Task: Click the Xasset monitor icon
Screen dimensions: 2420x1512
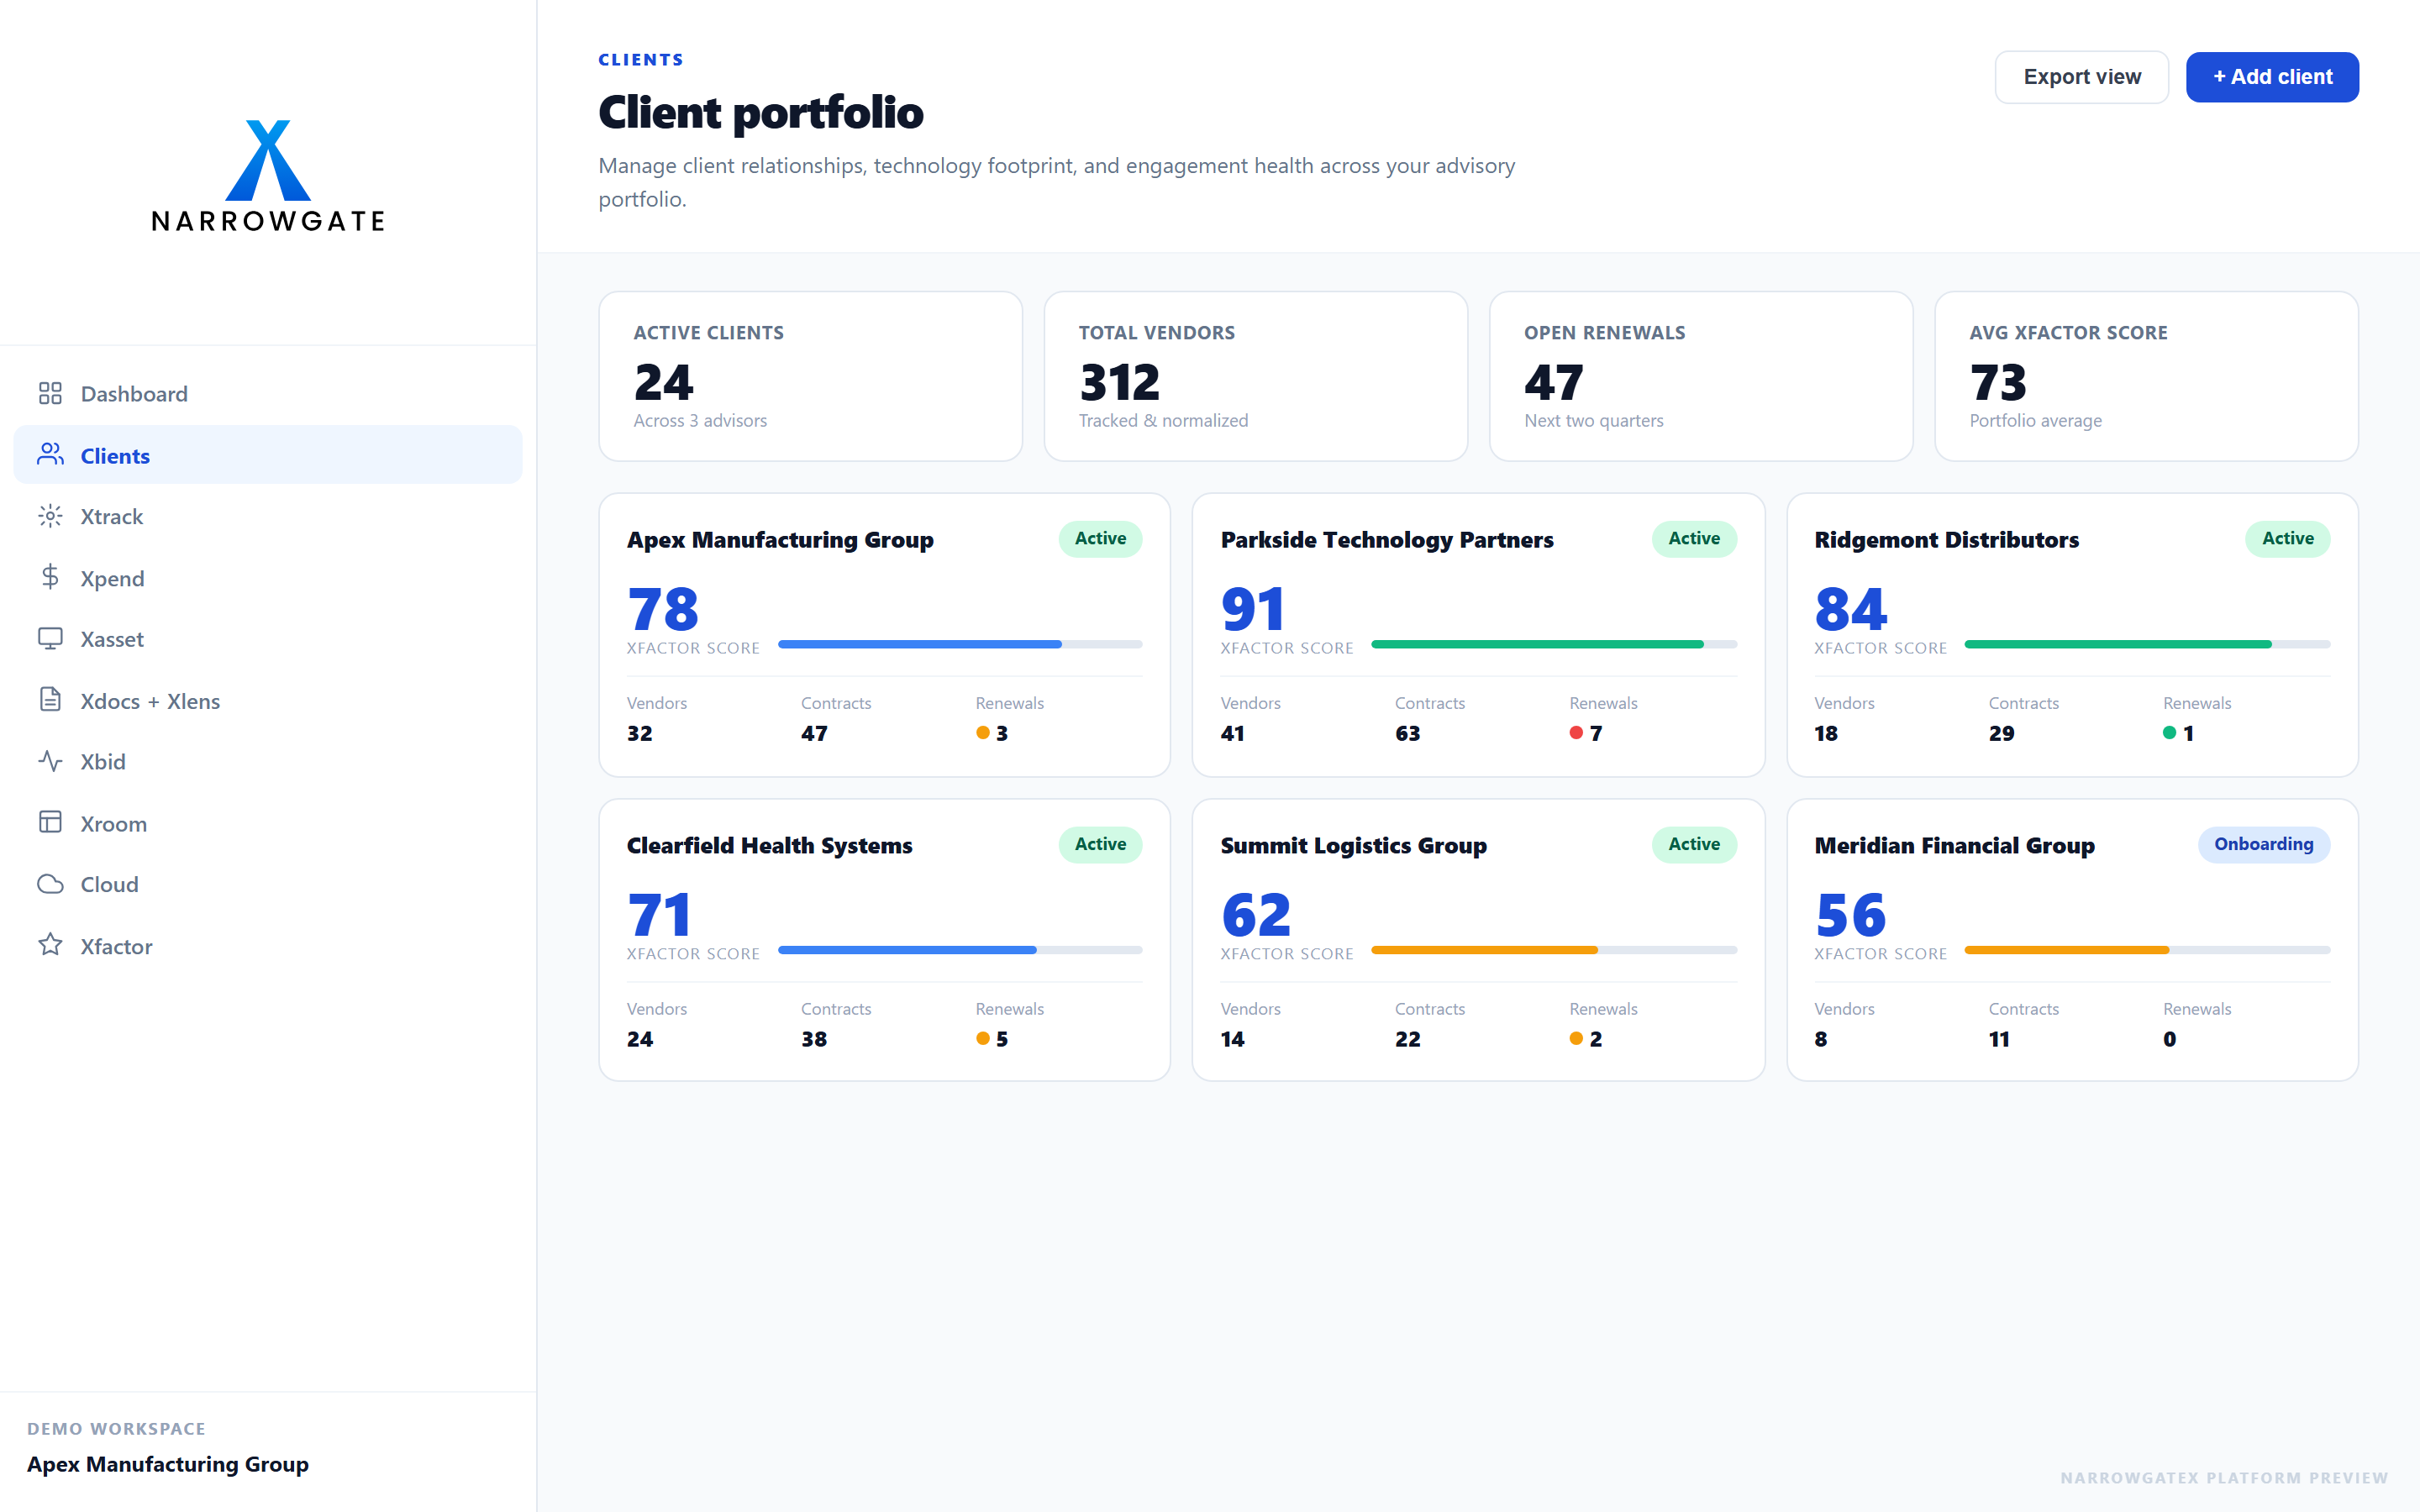Action: [x=50, y=638]
